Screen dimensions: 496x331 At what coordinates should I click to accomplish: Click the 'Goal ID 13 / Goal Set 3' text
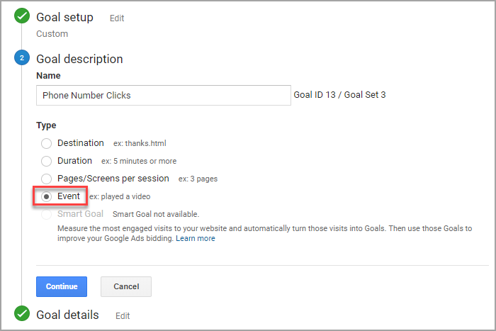[339, 95]
